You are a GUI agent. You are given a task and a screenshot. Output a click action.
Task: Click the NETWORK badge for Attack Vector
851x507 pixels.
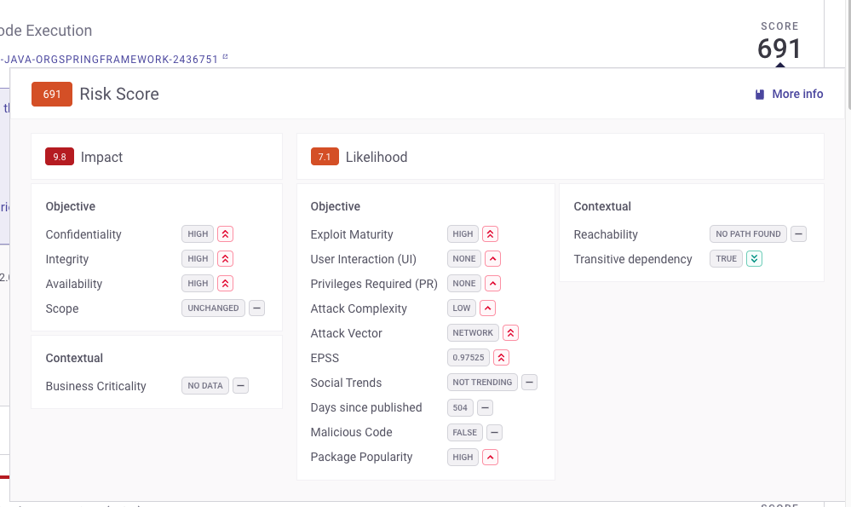(473, 332)
